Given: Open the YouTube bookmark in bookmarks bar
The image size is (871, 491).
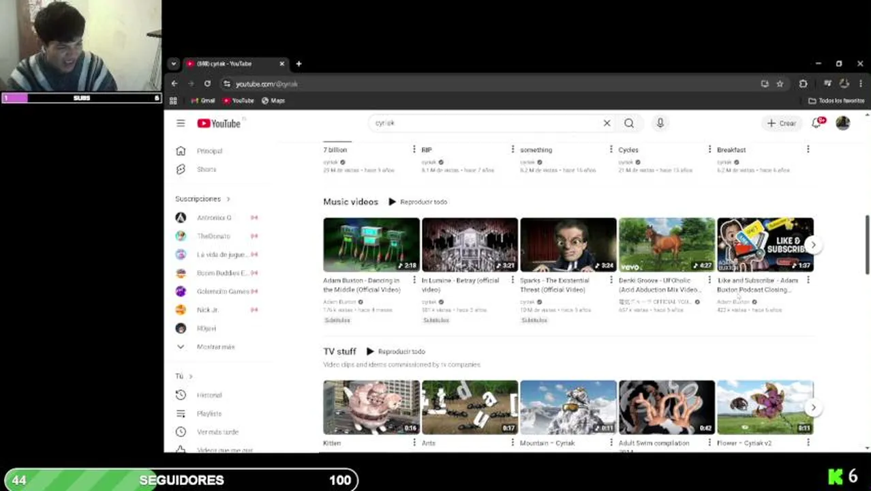Looking at the screenshot, I should [x=239, y=100].
